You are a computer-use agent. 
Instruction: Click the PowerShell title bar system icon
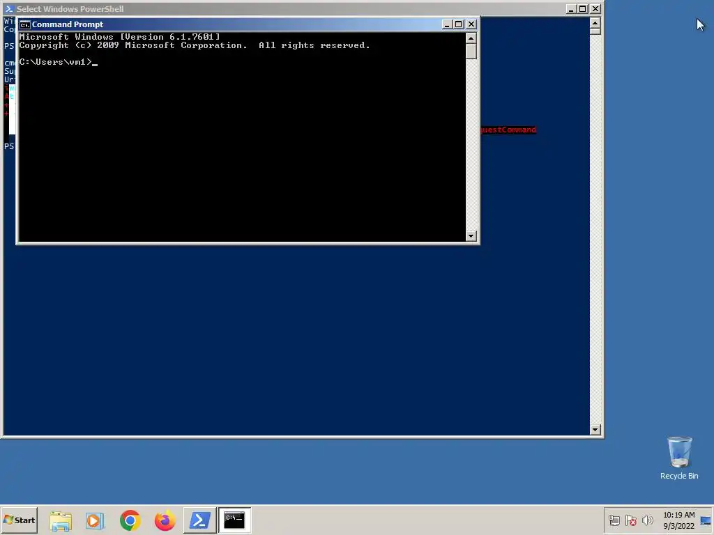(9, 8)
